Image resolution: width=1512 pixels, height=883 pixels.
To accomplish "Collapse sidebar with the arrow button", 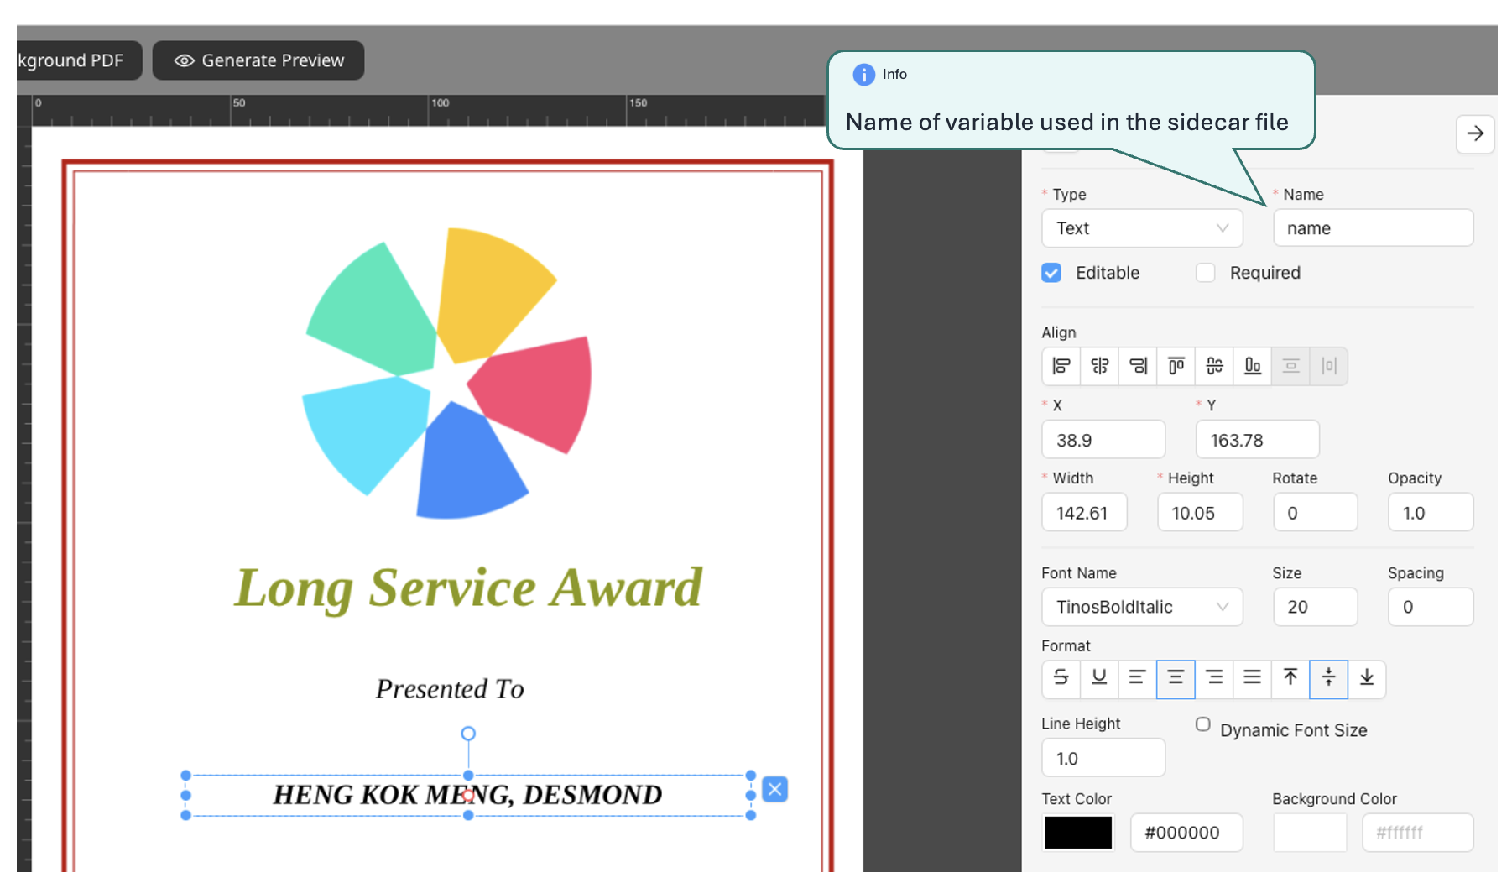I will click(1475, 134).
